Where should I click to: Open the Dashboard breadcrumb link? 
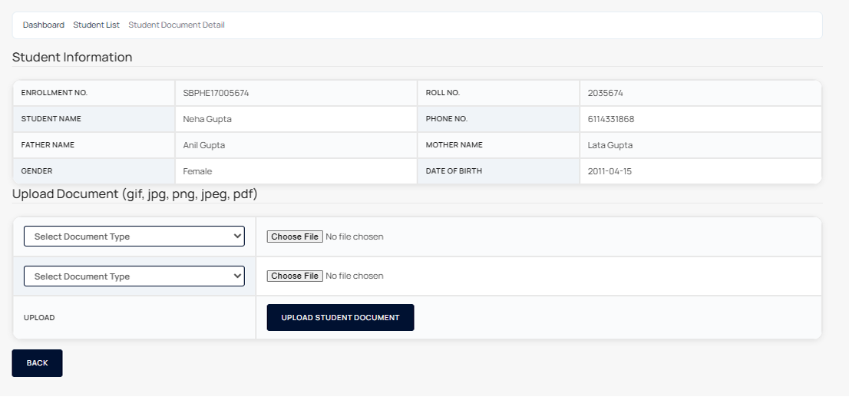click(x=43, y=25)
